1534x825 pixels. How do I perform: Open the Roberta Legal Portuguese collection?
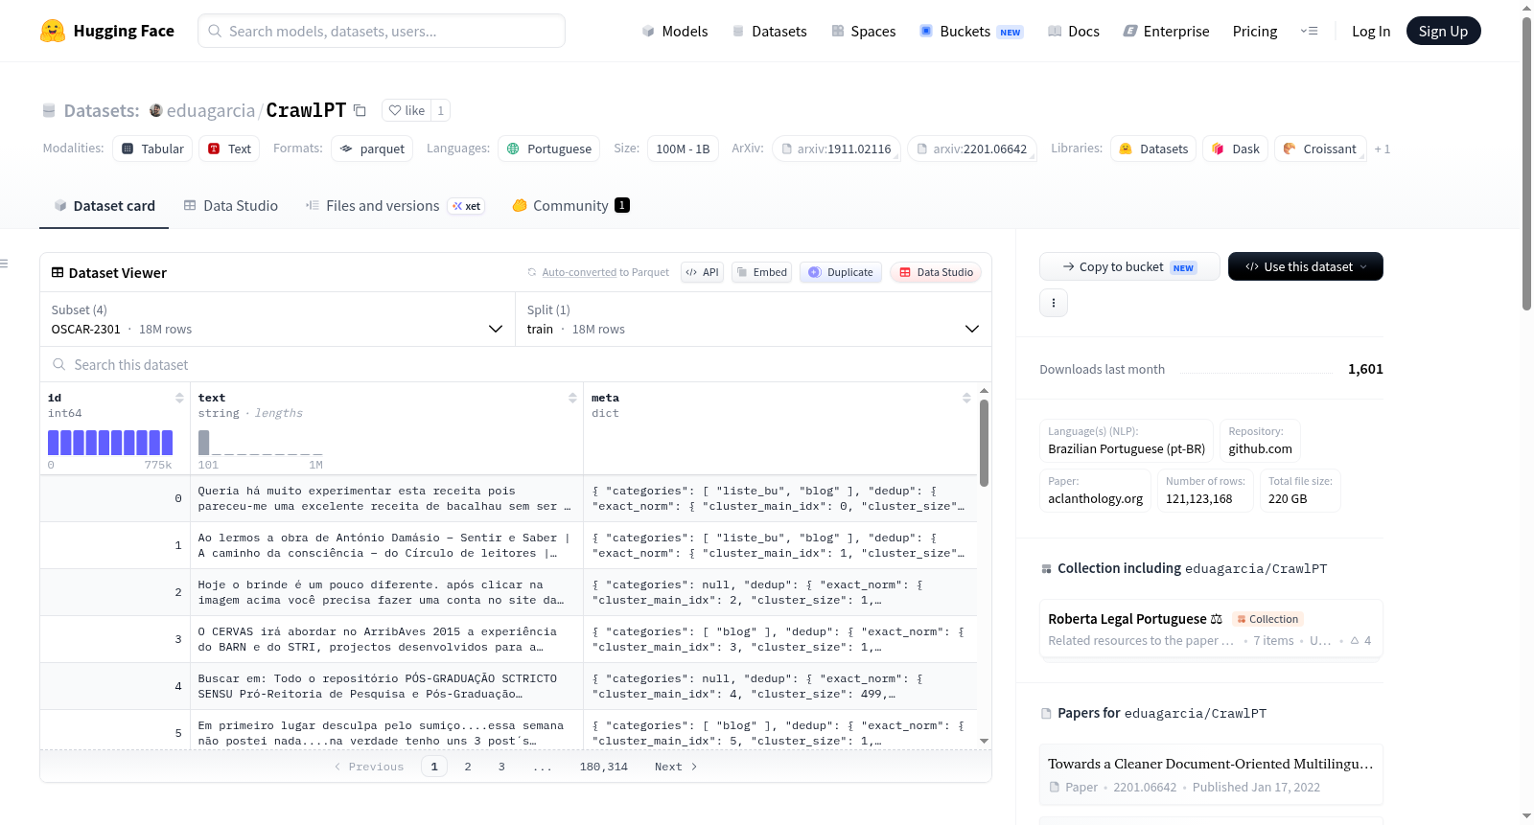click(x=1211, y=629)
